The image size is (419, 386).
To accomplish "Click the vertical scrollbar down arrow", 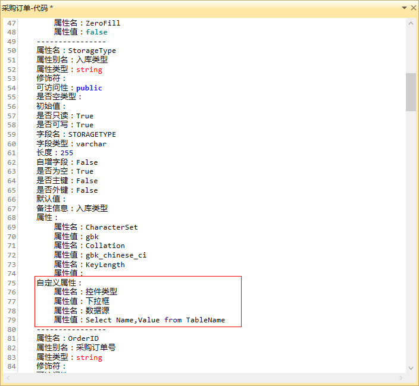I will pos(411,368).
